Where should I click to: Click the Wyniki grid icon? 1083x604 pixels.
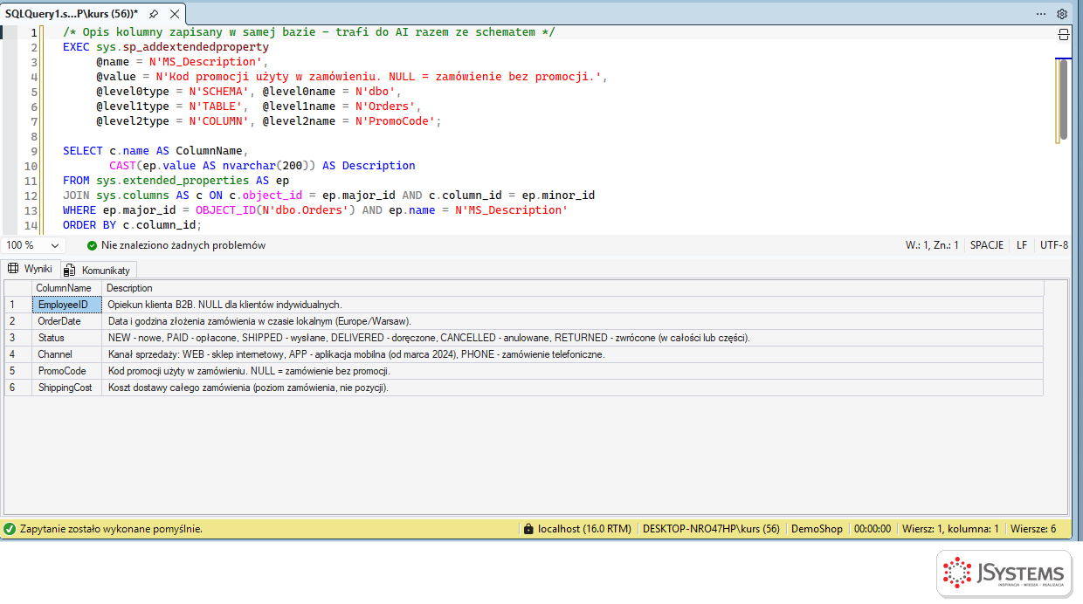click(x=13, y=269)
